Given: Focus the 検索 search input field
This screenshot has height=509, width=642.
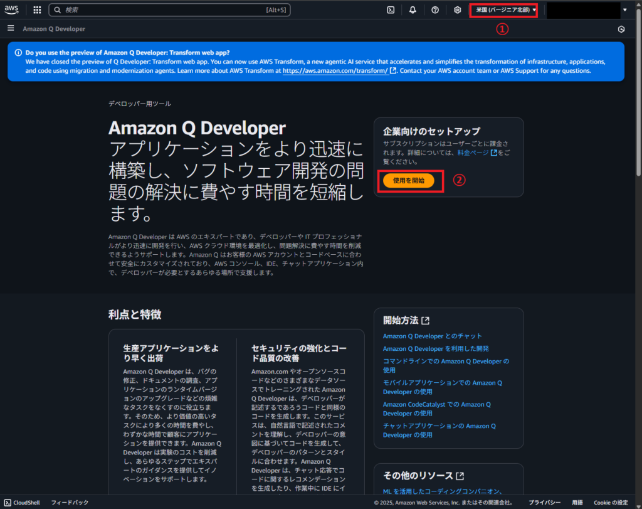Looking at the screenshot, I should (169, 10).
